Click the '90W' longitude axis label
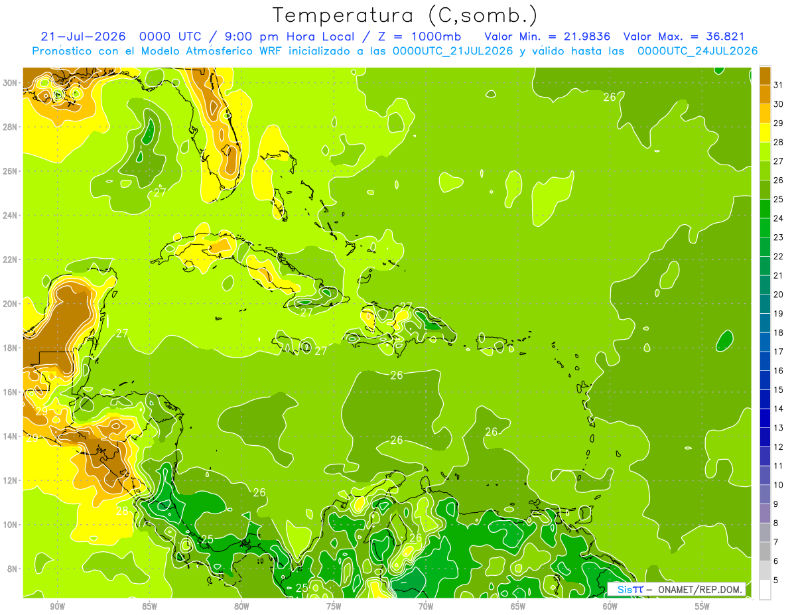The height and width of the screenshot is (615, 796). pos(57,606)
